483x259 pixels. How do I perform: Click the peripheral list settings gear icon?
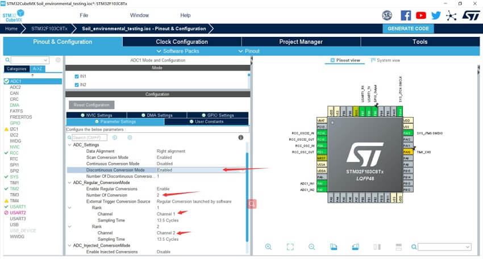point(58,60)
